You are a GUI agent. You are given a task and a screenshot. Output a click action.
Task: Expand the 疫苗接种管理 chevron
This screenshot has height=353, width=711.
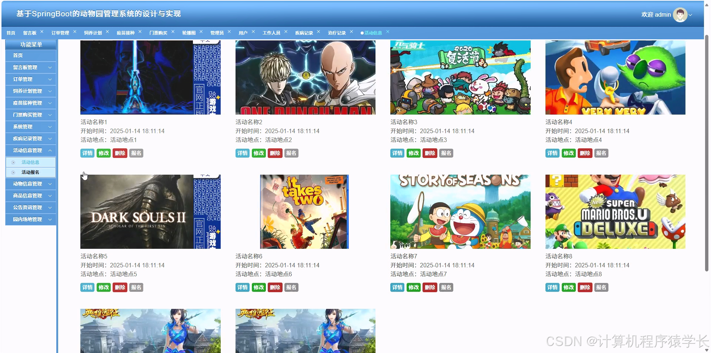(50, 103)
